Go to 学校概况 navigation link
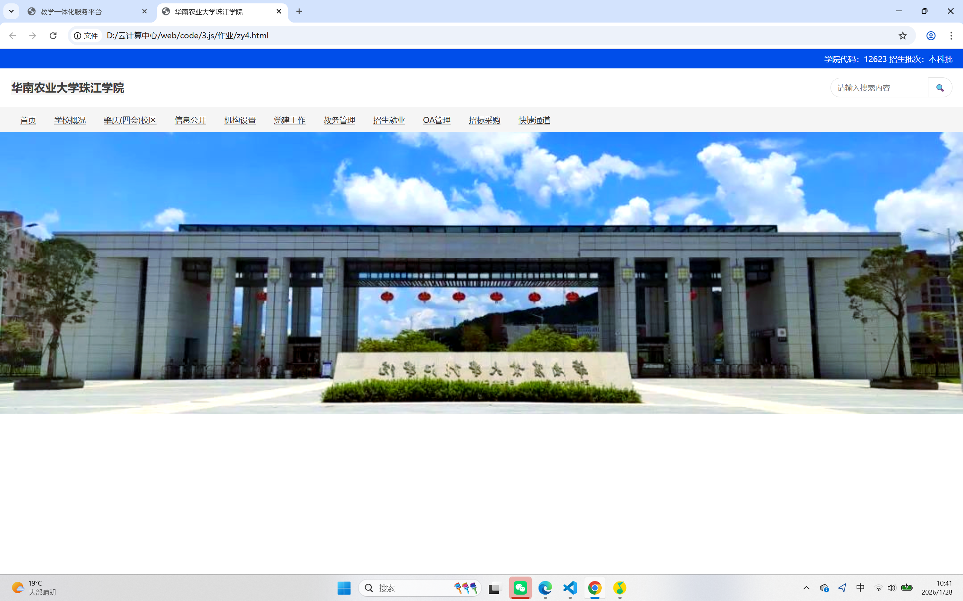This screenshot has width=963, height=601. pyautogui.click(x=70, y=120)
